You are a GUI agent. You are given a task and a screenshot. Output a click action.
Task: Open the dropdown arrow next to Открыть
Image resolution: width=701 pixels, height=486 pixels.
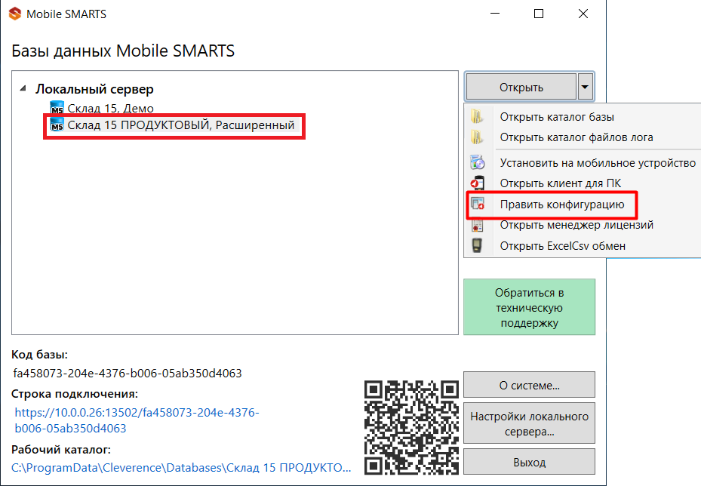click(x=585, y=87)
